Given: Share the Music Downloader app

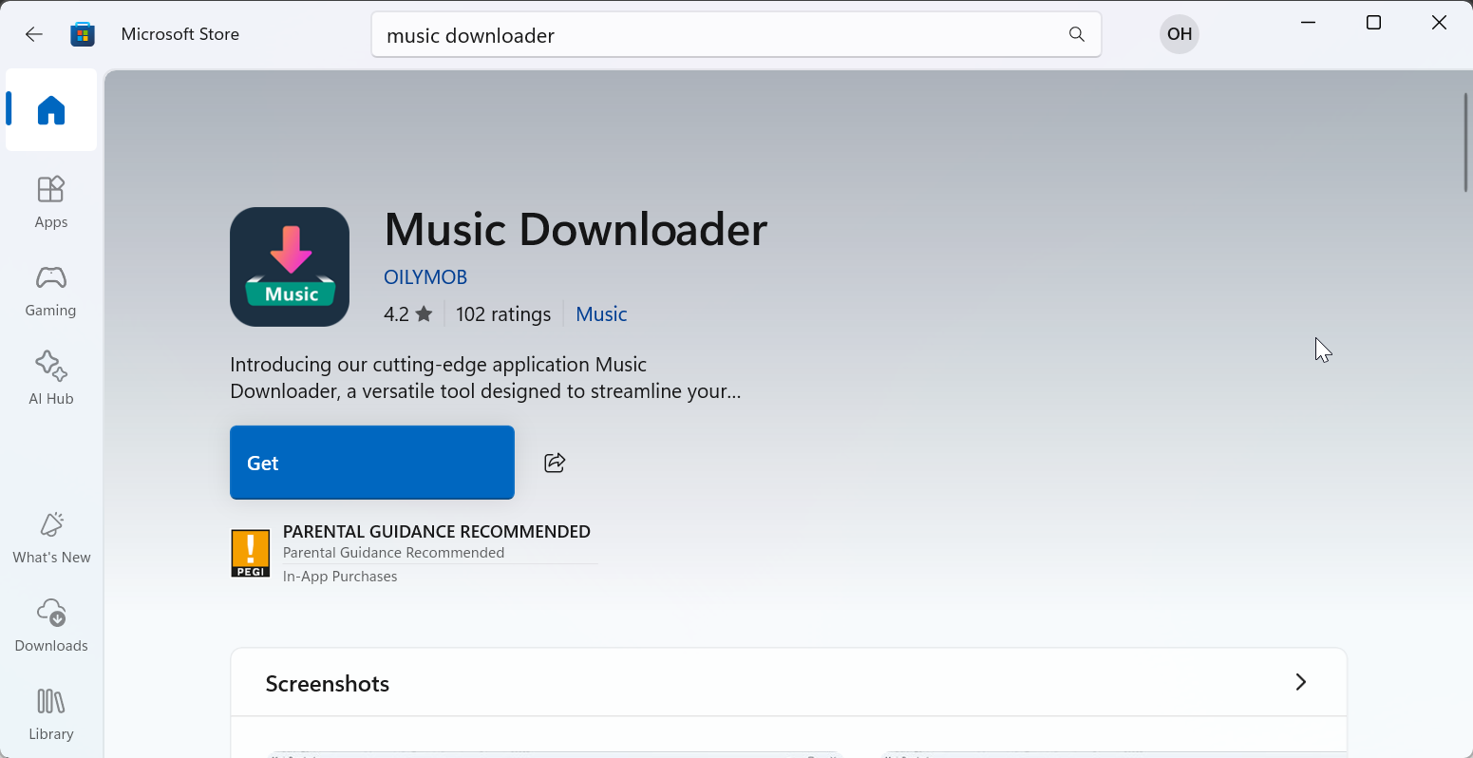Looking at the screenshot, I should click(x=555, y=463).
